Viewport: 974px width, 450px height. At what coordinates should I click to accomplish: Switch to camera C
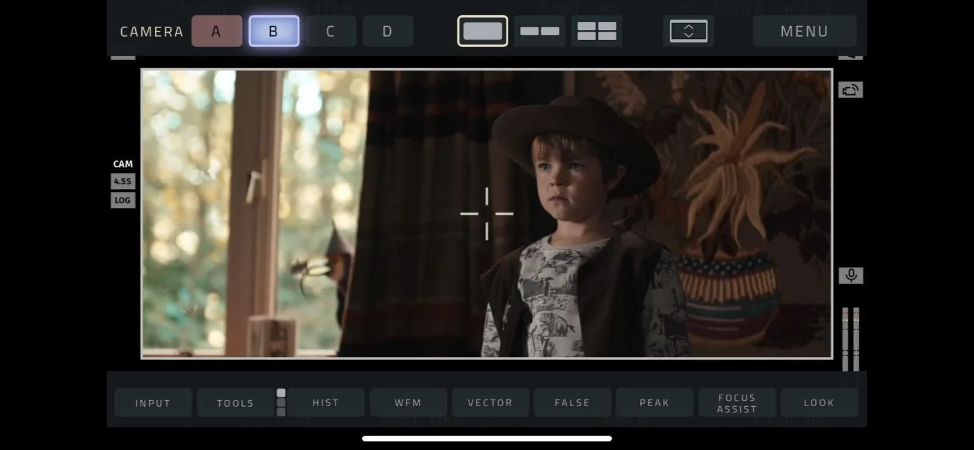pos(331,31)
